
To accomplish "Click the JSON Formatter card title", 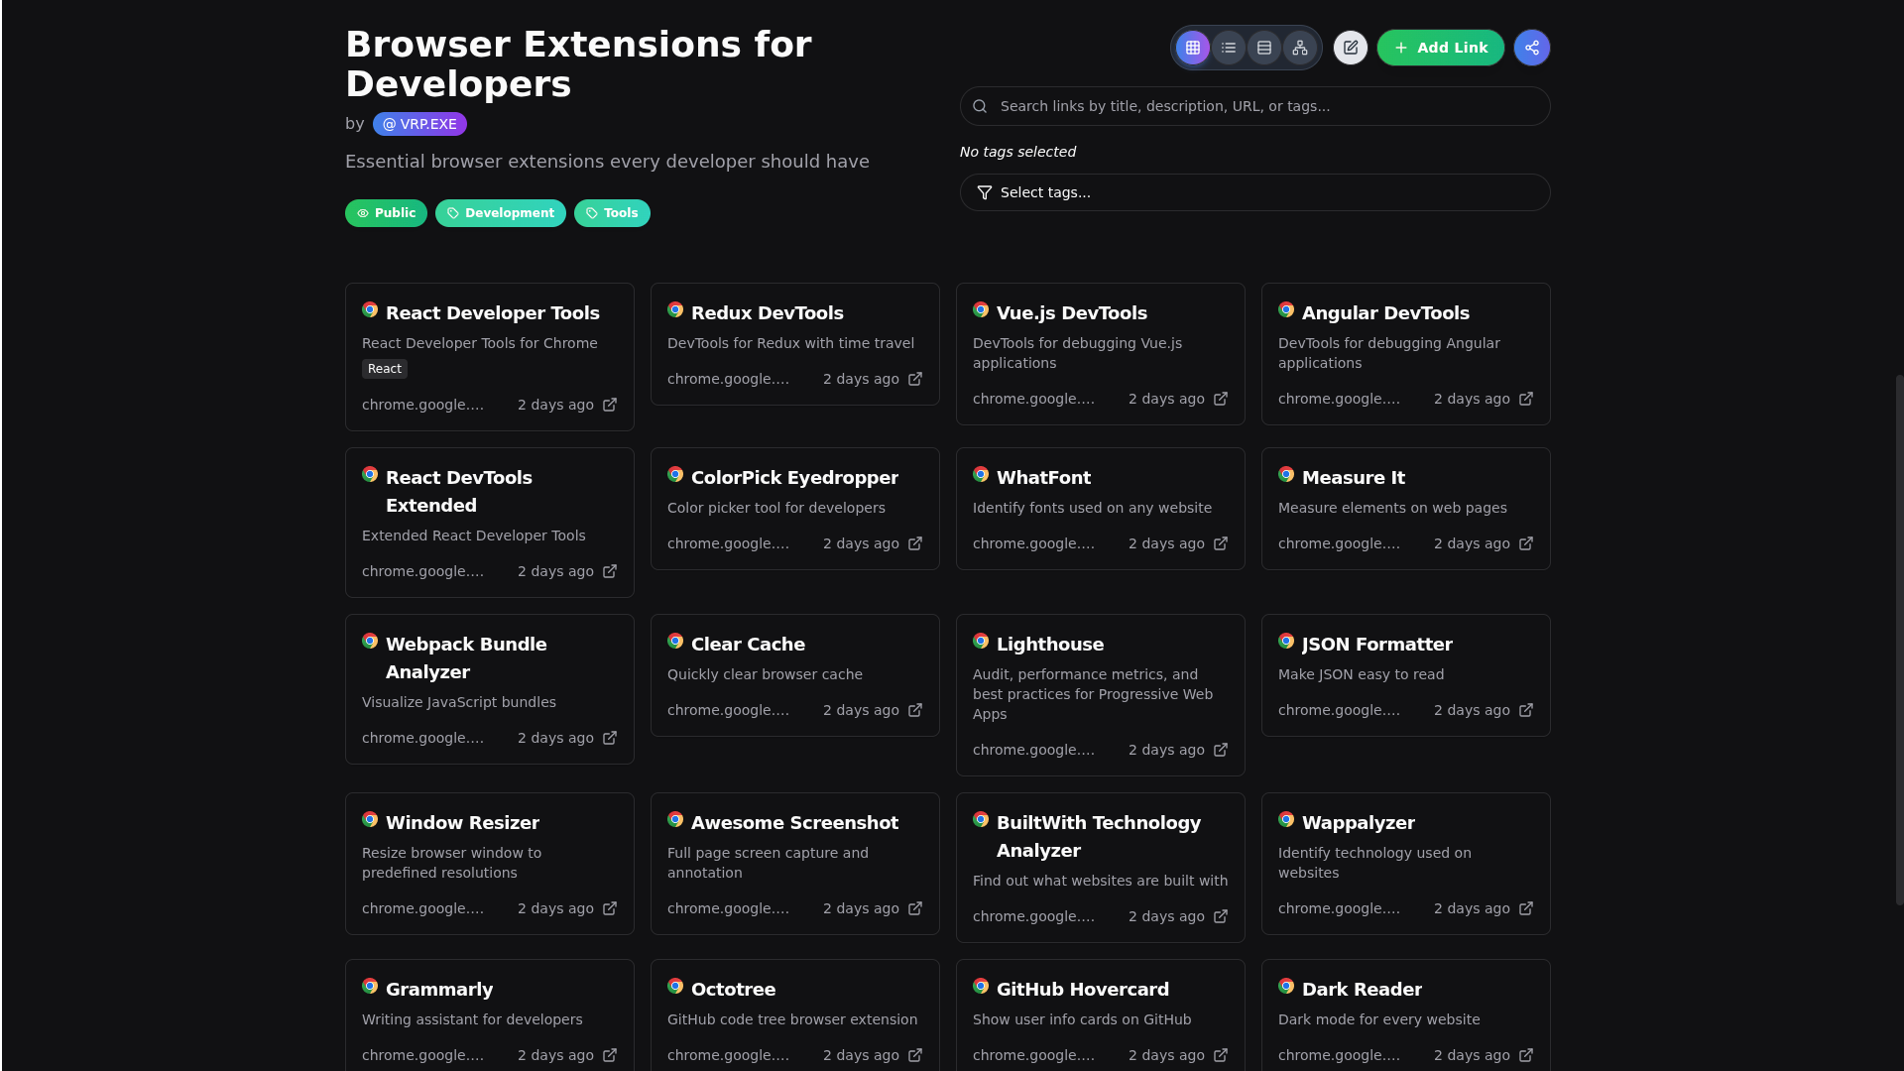I will (1377, 645).
